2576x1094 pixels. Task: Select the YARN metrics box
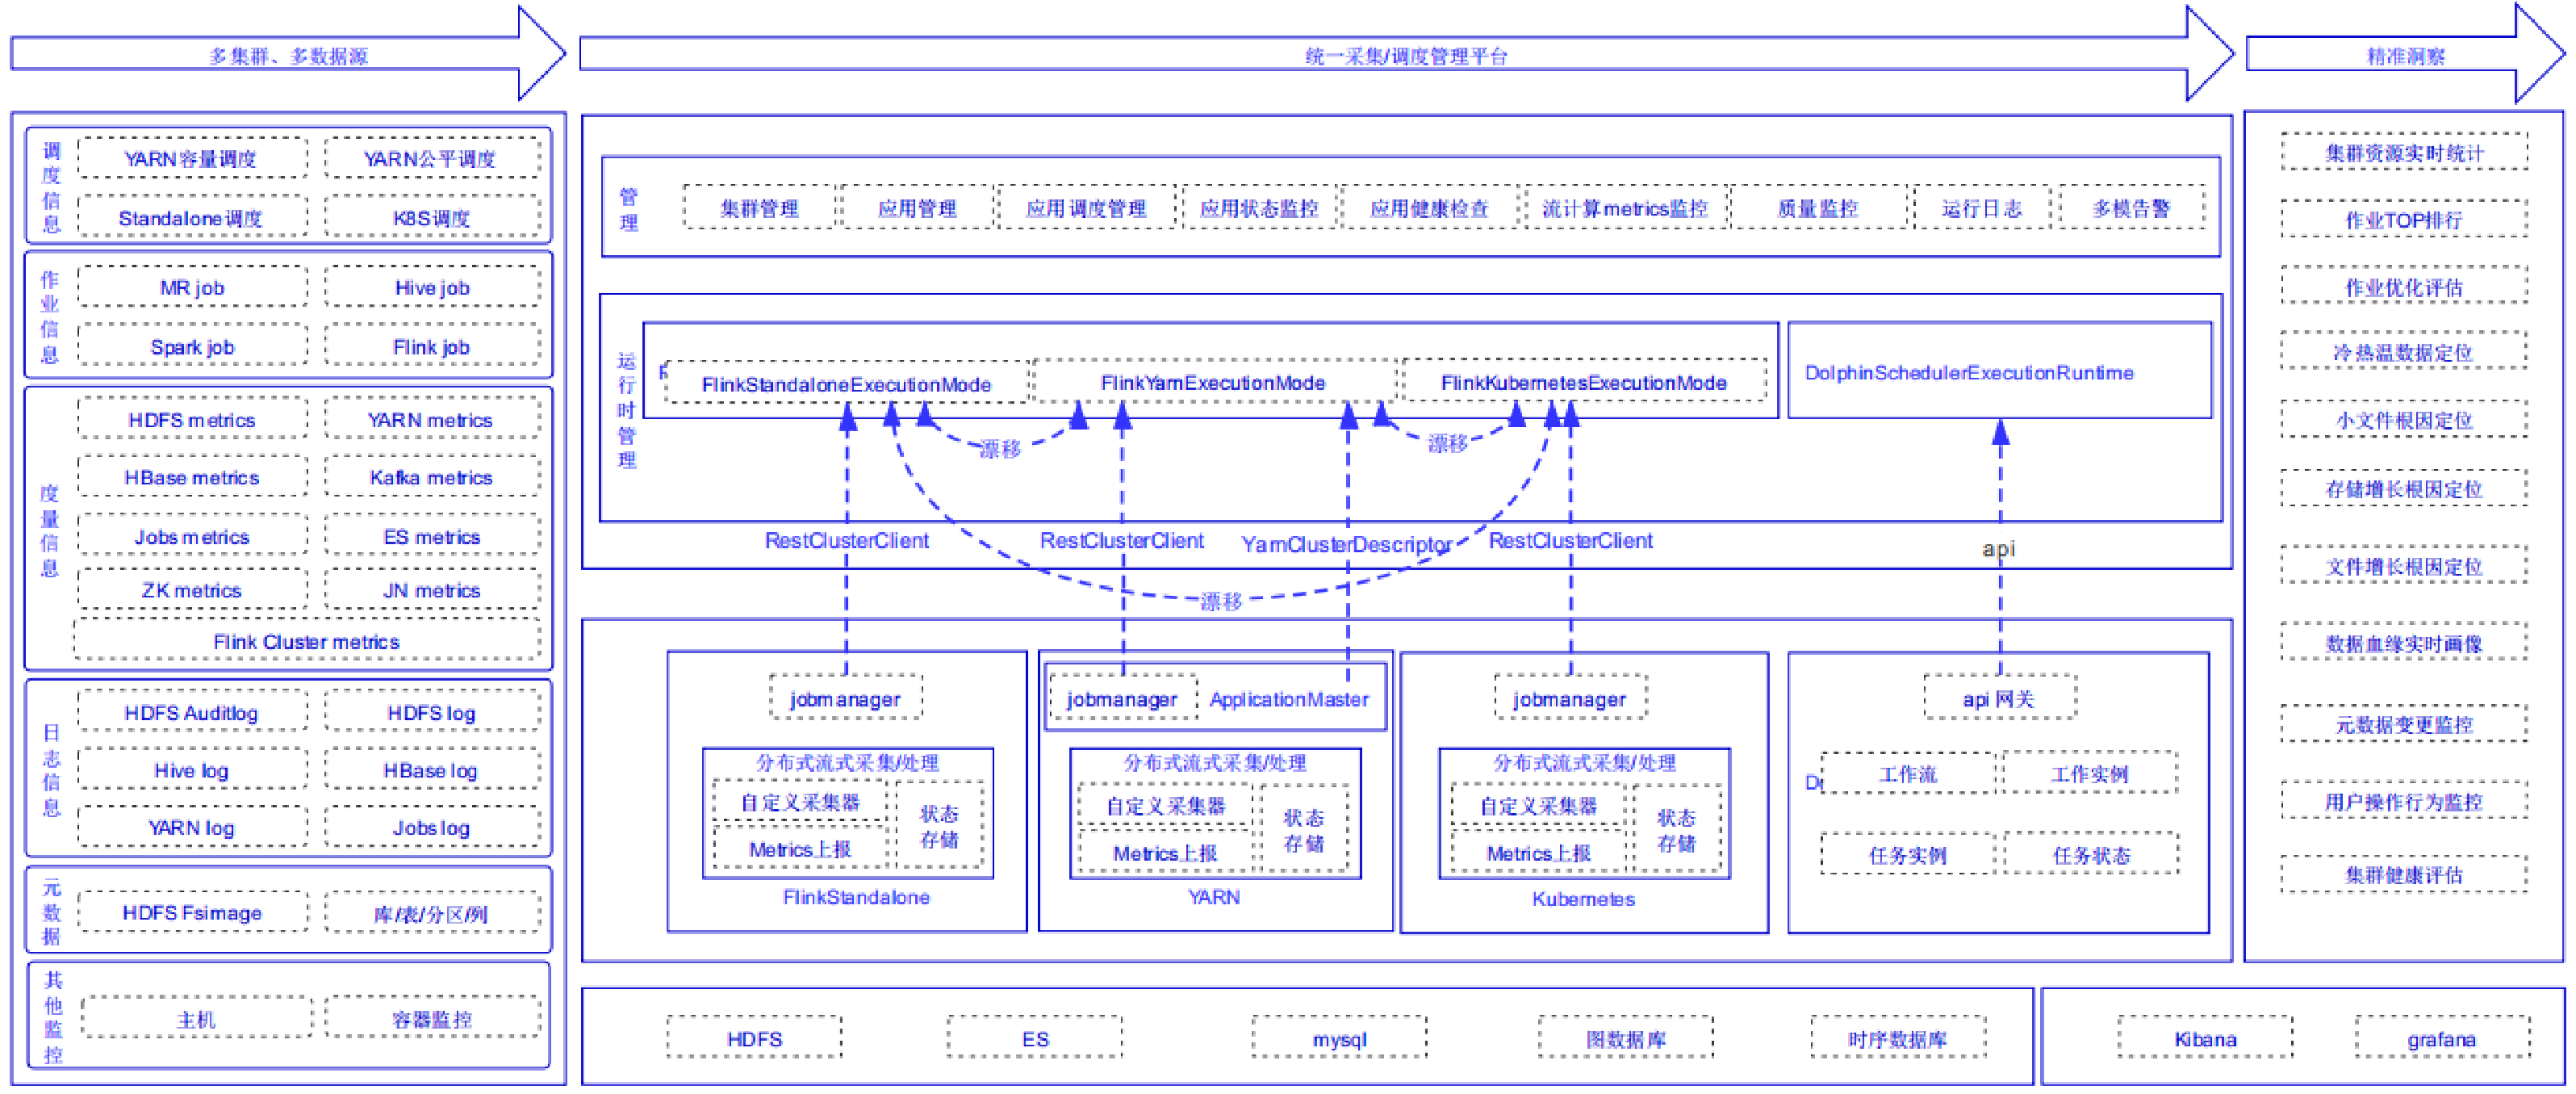click(x=432, y=419)
